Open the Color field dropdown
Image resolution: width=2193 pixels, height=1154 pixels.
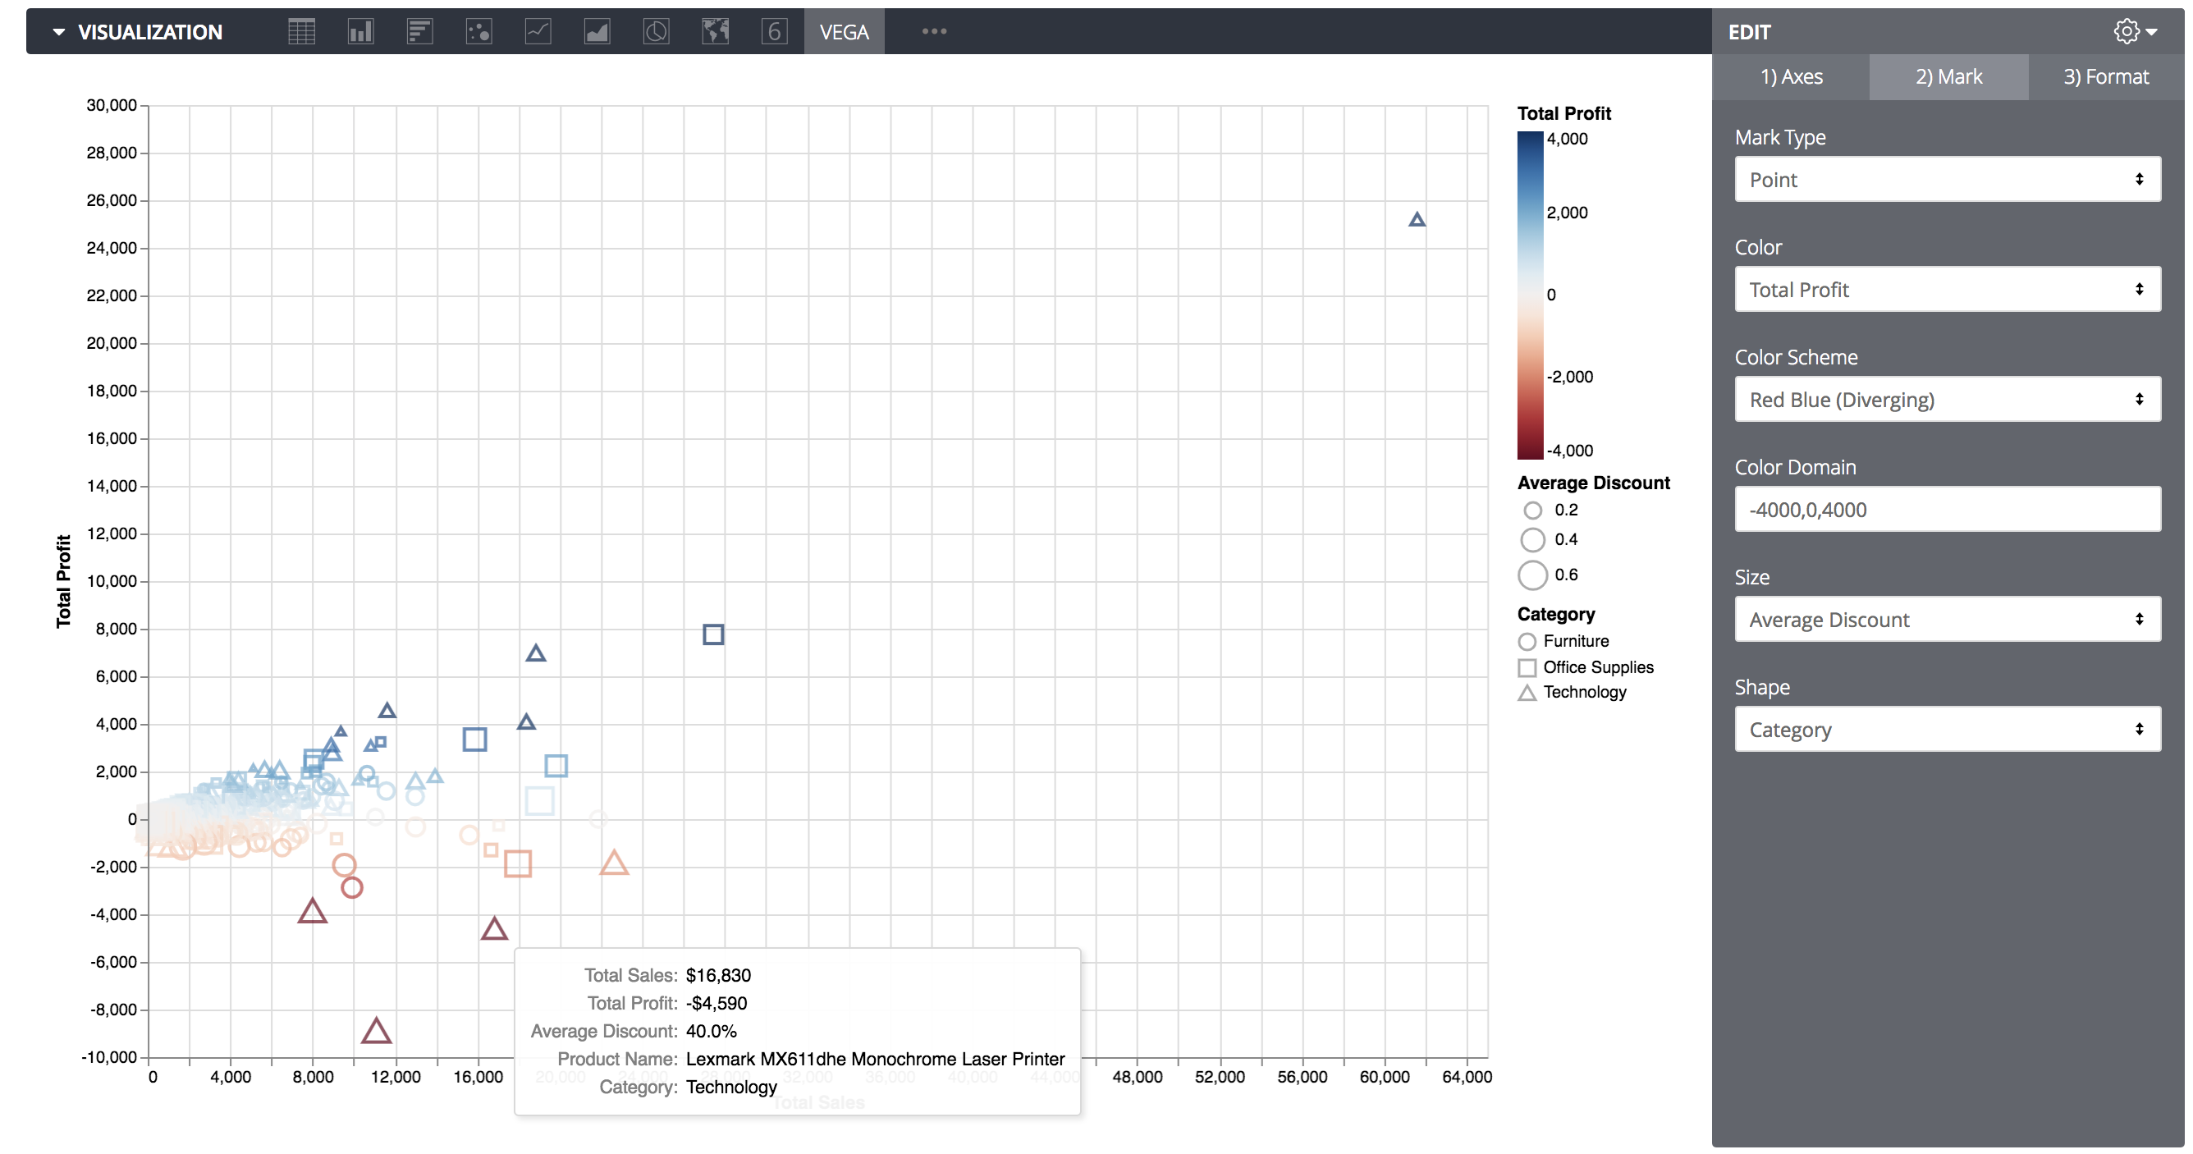[x=1948, y=289]
